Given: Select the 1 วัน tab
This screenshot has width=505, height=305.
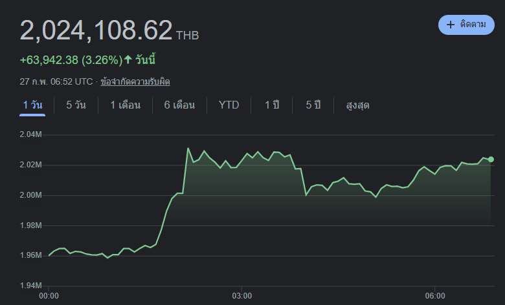Looking at the screenshot, I should point(32,105).
